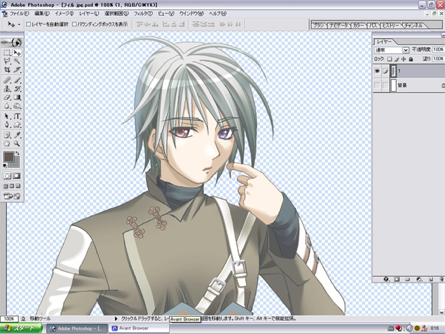Select the Crop tool
Screen dimensions: 445x334
click(x=7, y=69)
